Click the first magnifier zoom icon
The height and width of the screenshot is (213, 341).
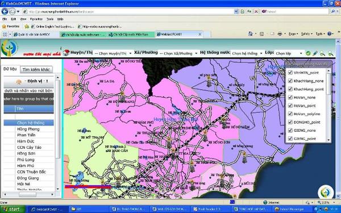point(322,53)
